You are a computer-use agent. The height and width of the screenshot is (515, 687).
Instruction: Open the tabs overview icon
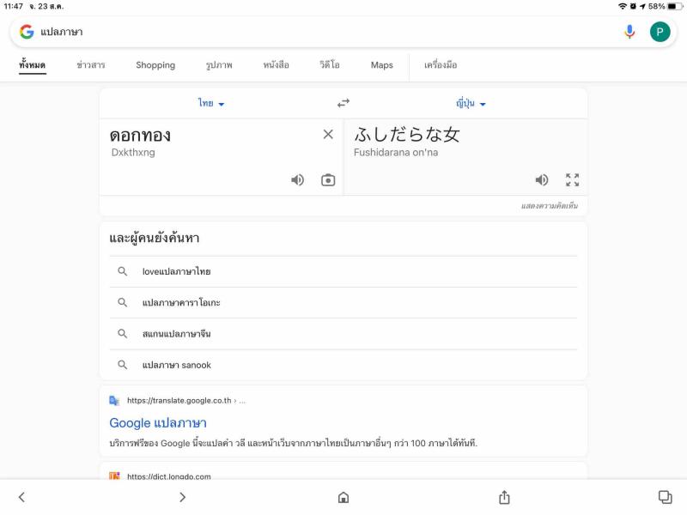(x=665, y=497)
